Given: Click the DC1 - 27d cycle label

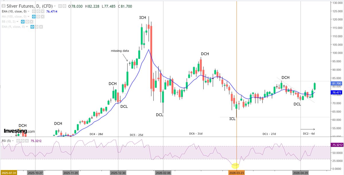Looking at the screenshot, I should 269,134.
